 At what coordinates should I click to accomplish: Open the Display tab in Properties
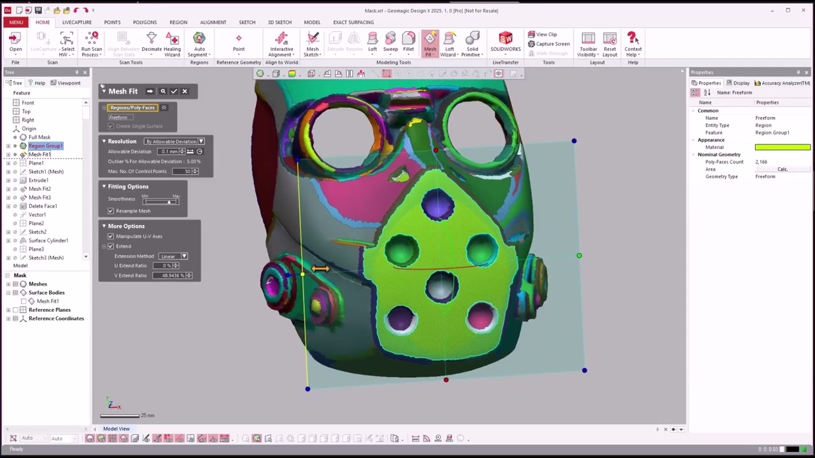coord(738,83)
